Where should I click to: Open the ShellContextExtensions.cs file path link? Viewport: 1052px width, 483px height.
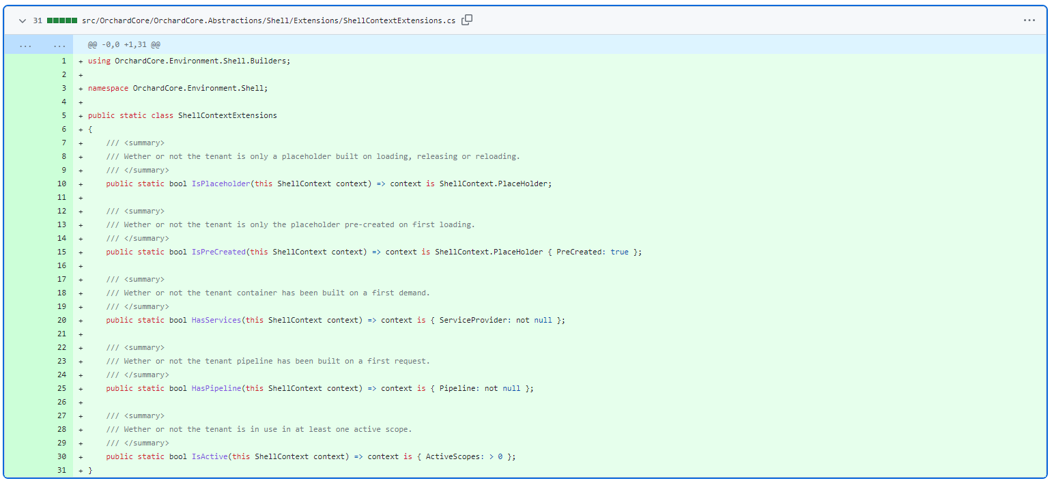pos(268,20)
